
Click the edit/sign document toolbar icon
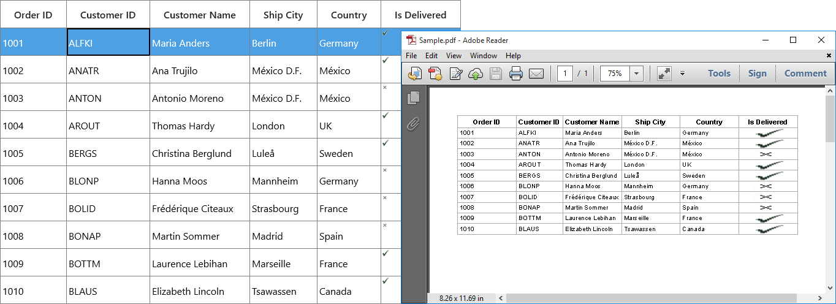pyautogui.click(x=455, y=74)
